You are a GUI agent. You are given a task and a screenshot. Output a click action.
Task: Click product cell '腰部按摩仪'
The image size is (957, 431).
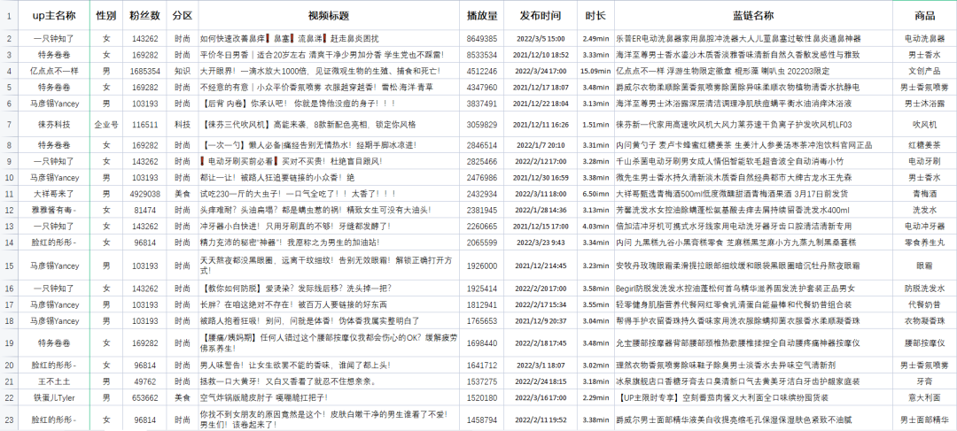click(x=924, y=343)
